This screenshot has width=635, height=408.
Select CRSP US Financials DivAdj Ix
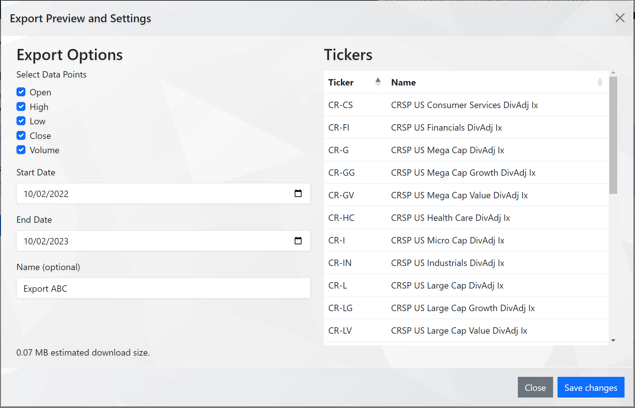pos(446,127)
